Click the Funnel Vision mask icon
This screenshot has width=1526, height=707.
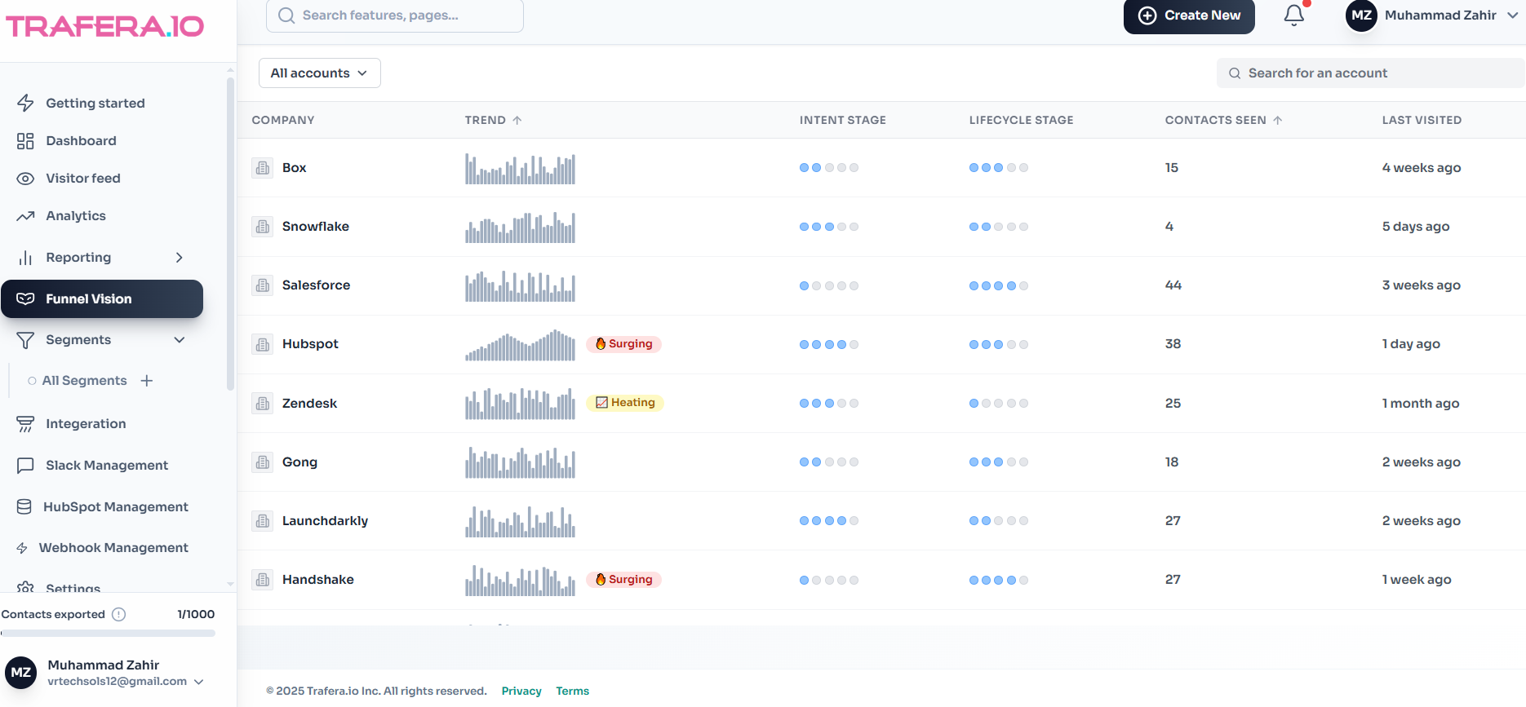point(25,298)
